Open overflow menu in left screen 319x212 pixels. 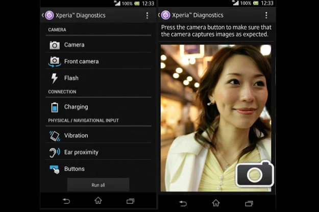pyautogui.click(x=147, y=15)
